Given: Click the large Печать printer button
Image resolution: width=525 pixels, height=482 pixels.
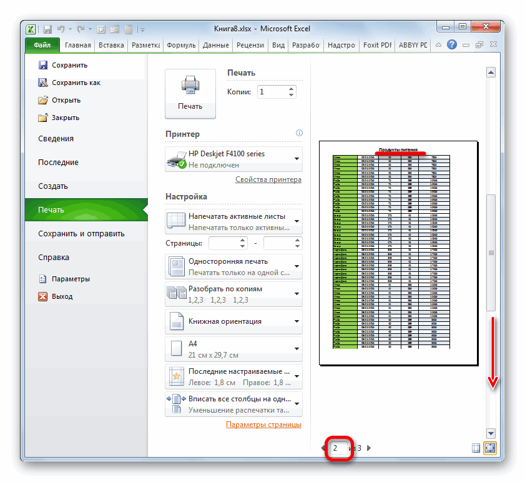Looking at the screenshot, I should [x=190, y=93].
